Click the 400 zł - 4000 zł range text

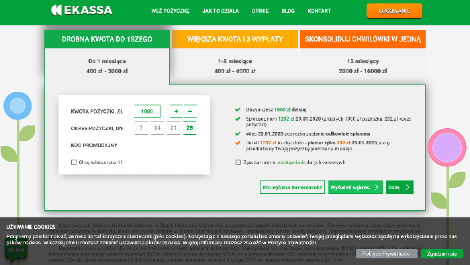[235, 71]
